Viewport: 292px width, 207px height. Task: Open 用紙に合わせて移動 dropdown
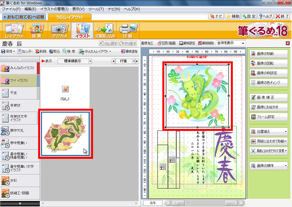[269, 141]
